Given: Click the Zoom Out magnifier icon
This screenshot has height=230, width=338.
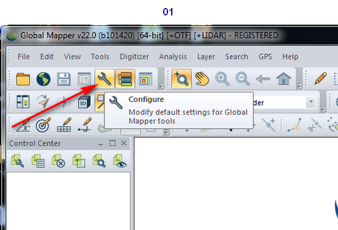Looking at the screenshot, I should 243,79.
